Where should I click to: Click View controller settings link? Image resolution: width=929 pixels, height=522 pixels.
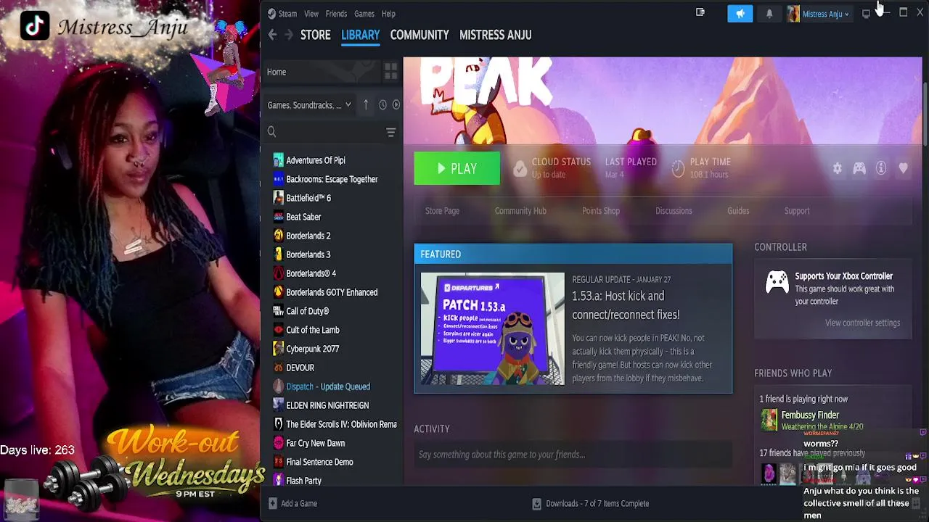coord(862,323)
